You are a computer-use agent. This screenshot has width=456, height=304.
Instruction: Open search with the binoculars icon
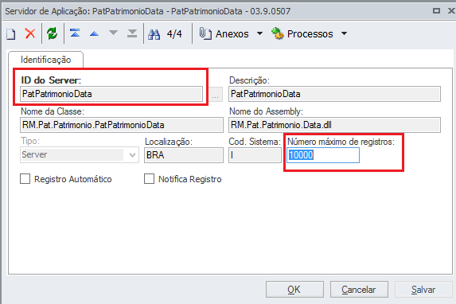(x=154, y=34)
